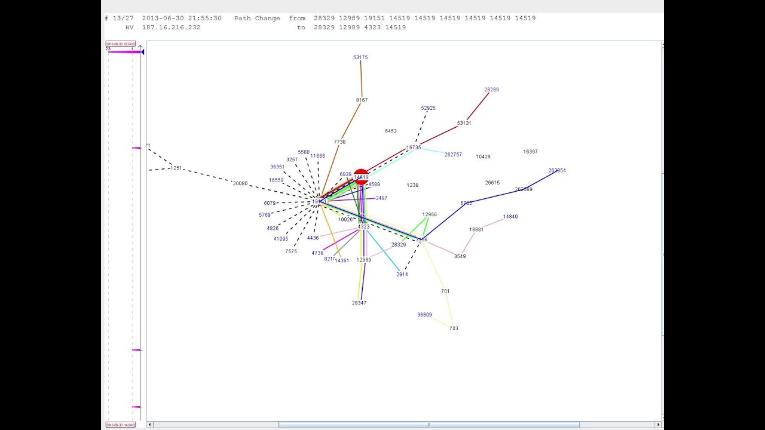This screenshot has height=430, width=765.
Task: Select AS node 5769
Action: (265, 215)
